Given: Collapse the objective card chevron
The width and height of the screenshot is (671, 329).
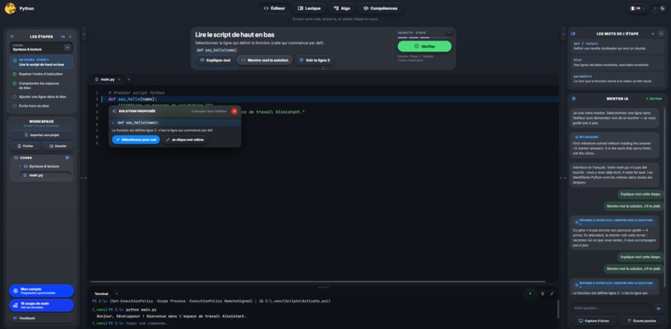Looking at the screenshot, I should 449,32.
